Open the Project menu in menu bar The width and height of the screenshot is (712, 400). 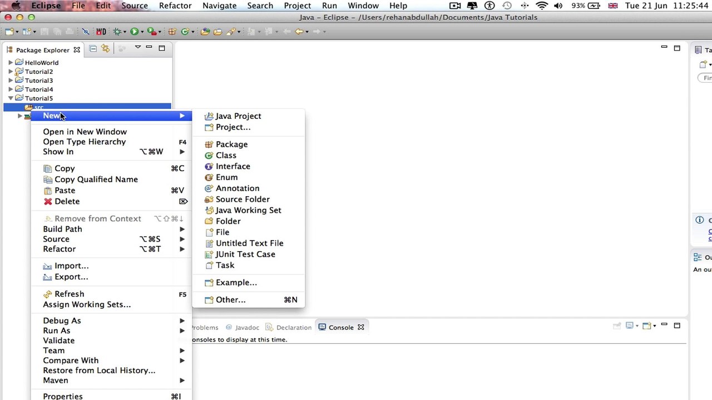coord(298,6)
